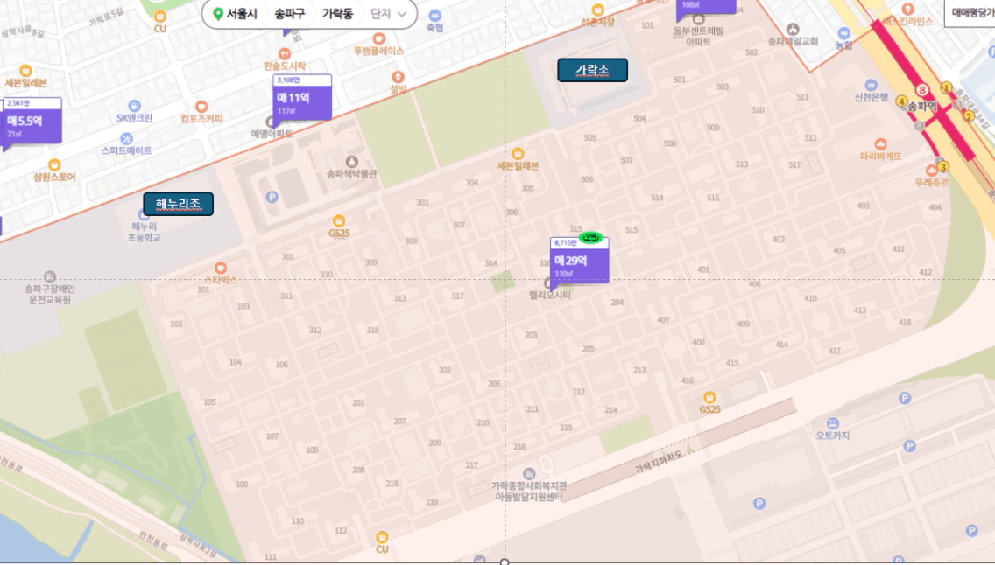The height and width of the screenshot is (565, 995).
Task: Click the 스타벅스 cafe icon
Action: (x=220, y=268)
